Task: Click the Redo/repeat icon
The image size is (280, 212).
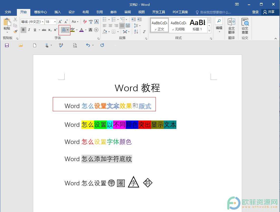Action: (102, 45)
